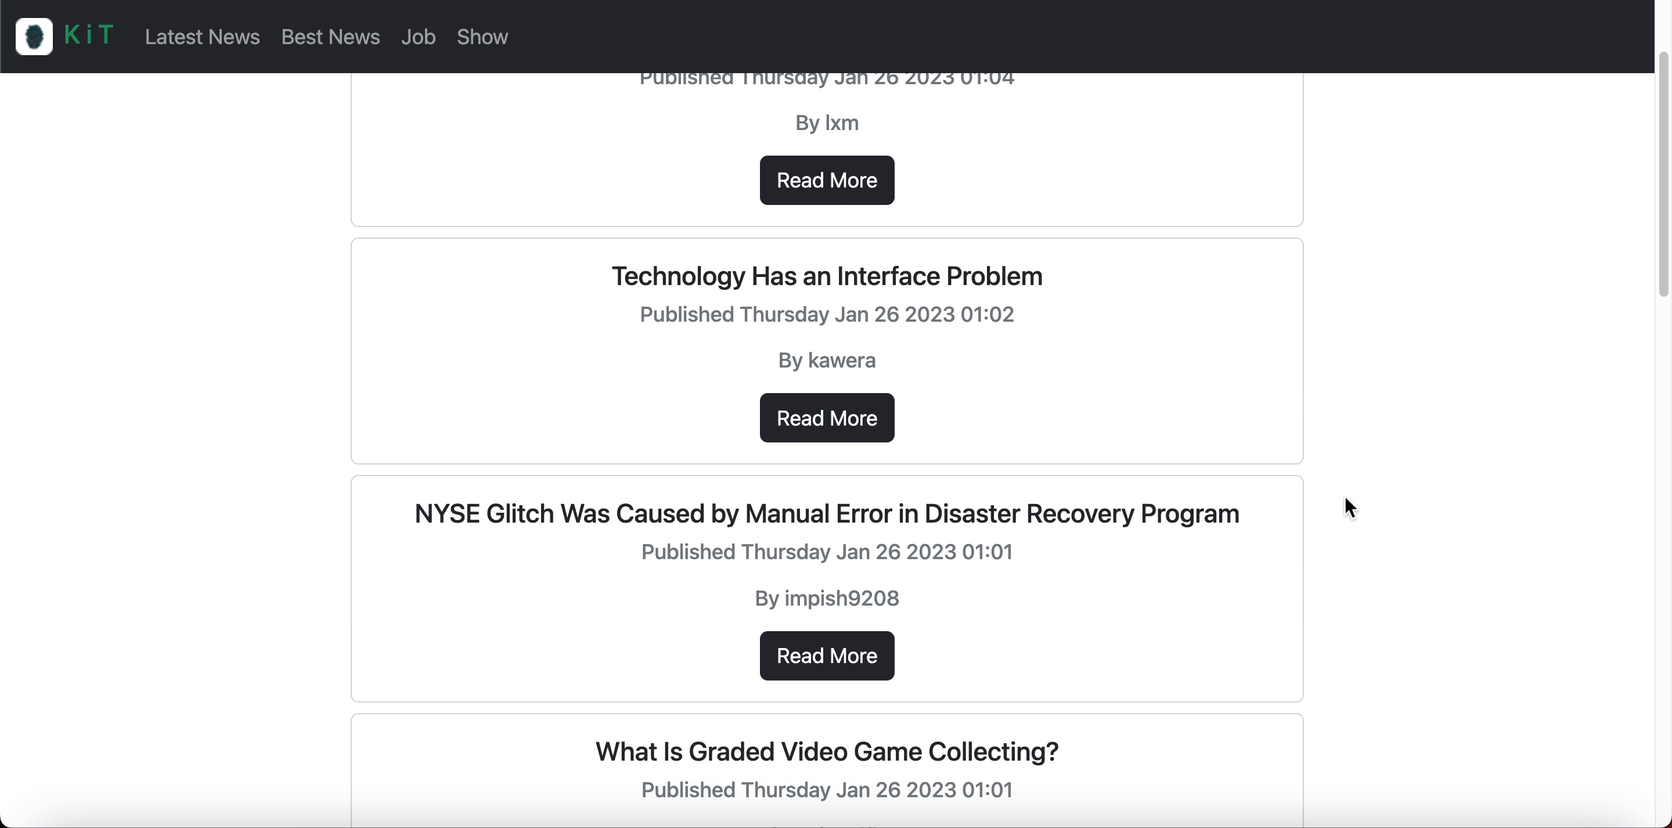
Task: Select the Job navigation item
Action: click(x=418, y=37)
